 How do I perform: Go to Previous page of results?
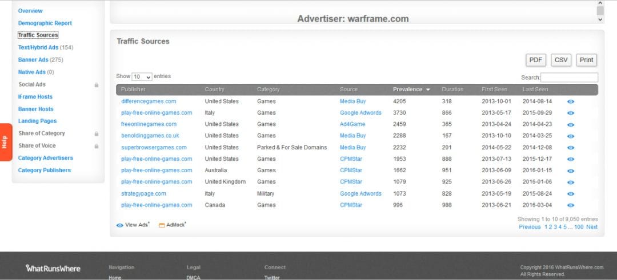point(530,227)
